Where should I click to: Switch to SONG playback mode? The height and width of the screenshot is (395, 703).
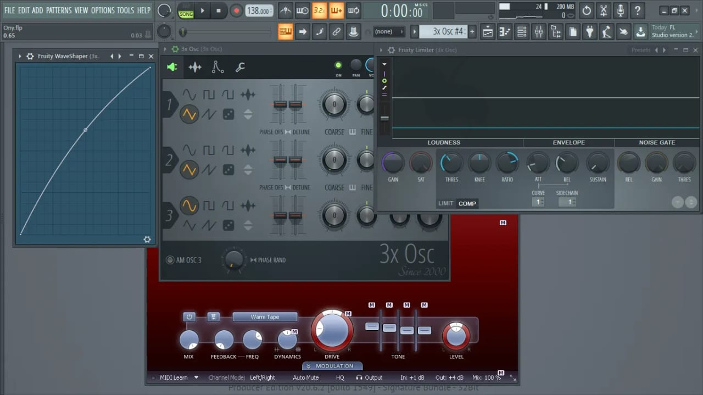(x=186, y=14)
